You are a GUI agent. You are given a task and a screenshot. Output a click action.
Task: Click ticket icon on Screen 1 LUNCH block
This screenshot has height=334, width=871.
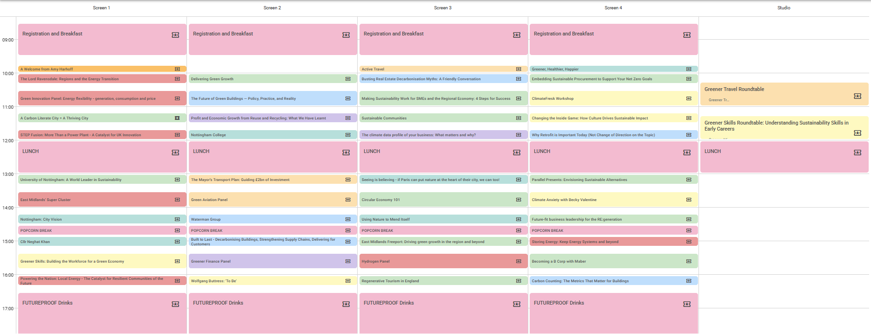coord(175,153)
